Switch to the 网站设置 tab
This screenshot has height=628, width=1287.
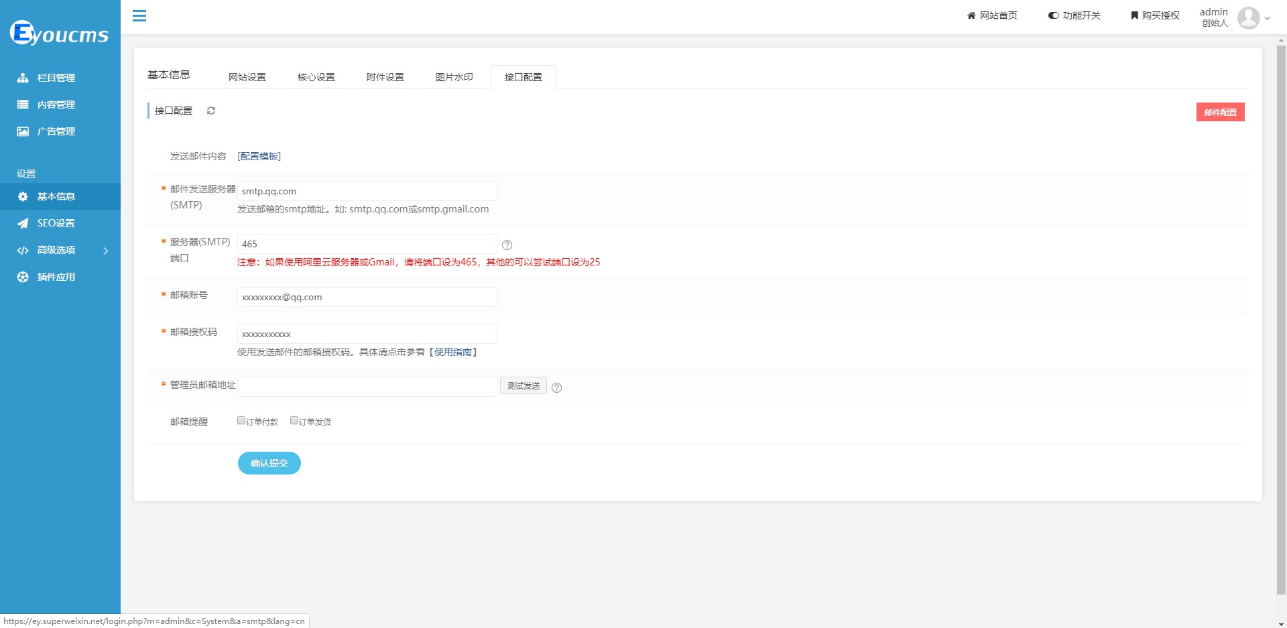pyautogui.click(x=247, y=77)
